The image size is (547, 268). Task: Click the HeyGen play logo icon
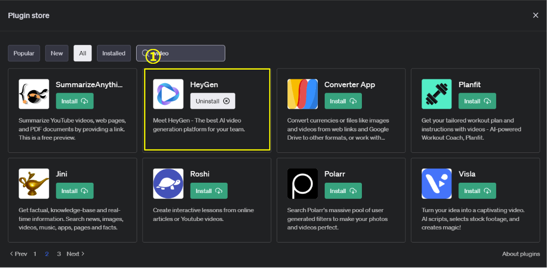[x=168, y=94]
